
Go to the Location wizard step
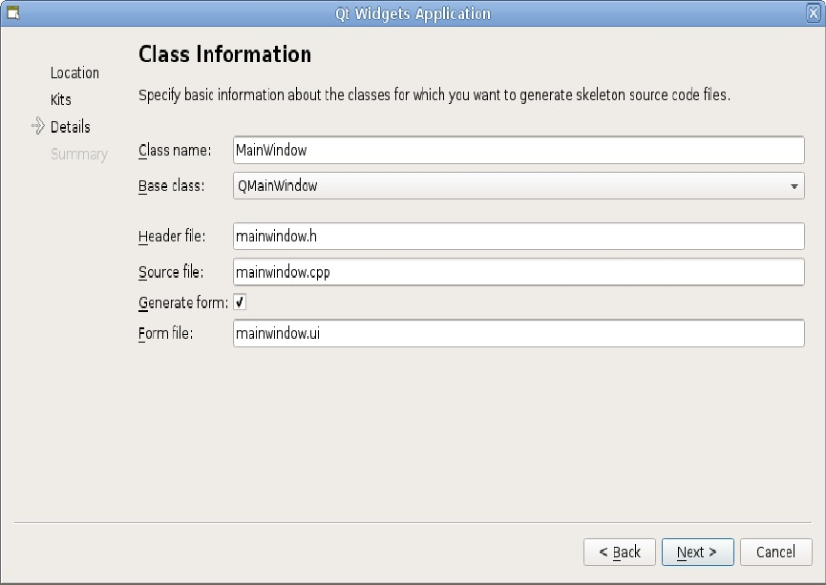click(74, 73)
